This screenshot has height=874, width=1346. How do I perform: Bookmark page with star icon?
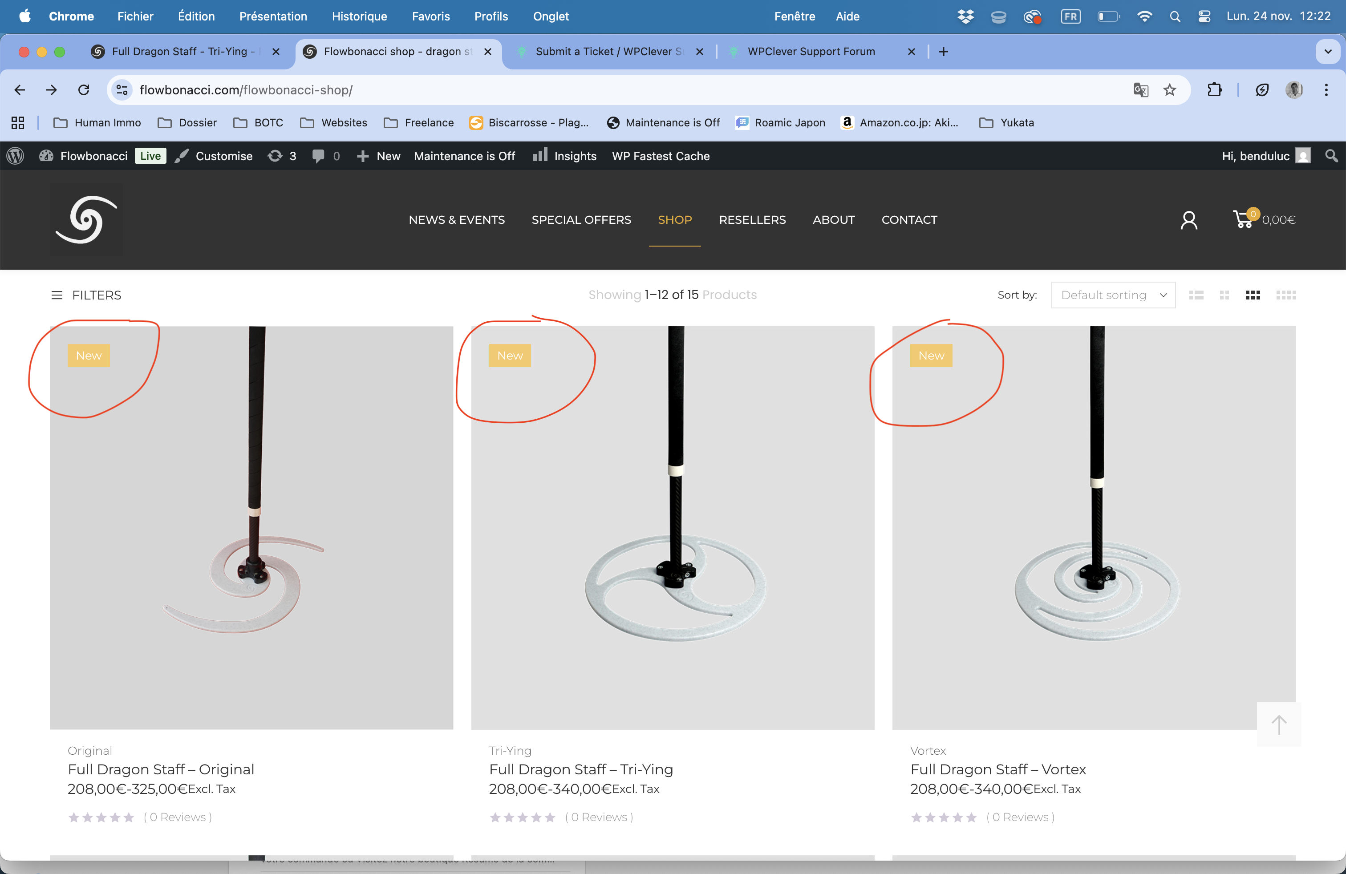pyautogui.click(x=1170, y=90)
